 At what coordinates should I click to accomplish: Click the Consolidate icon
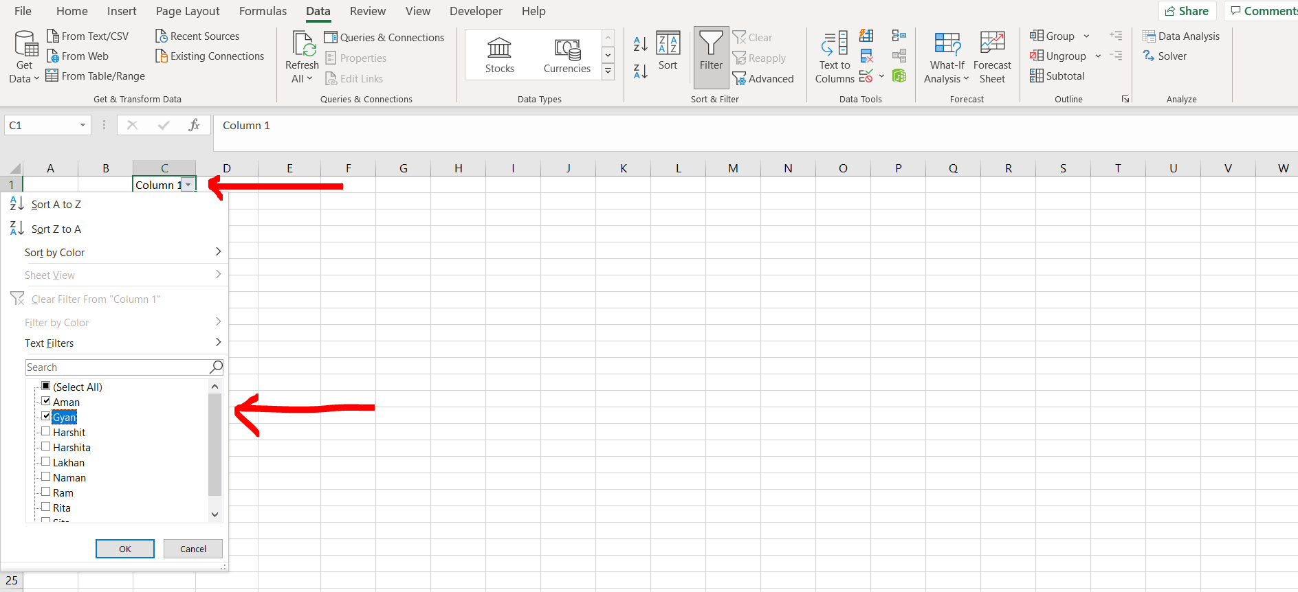[899, 36]
